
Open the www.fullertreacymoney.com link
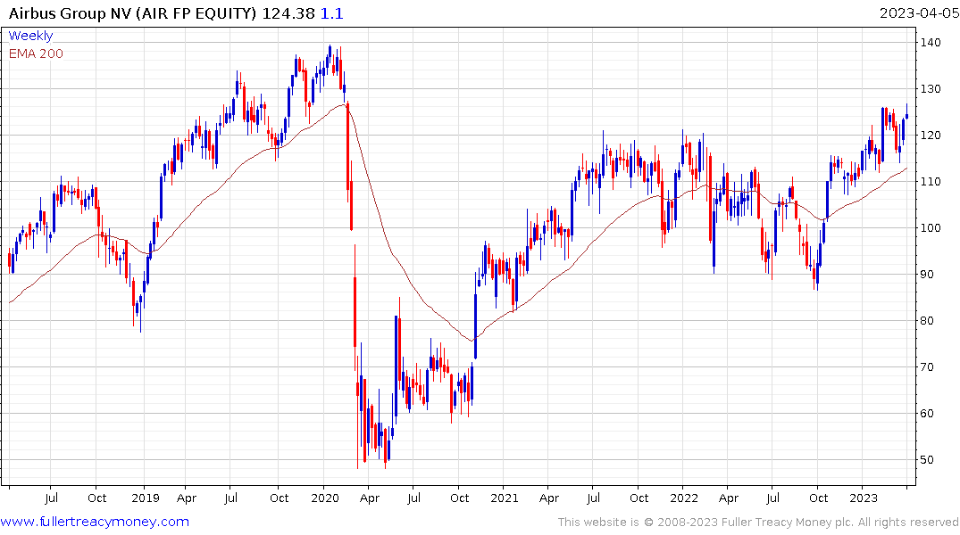95,522
